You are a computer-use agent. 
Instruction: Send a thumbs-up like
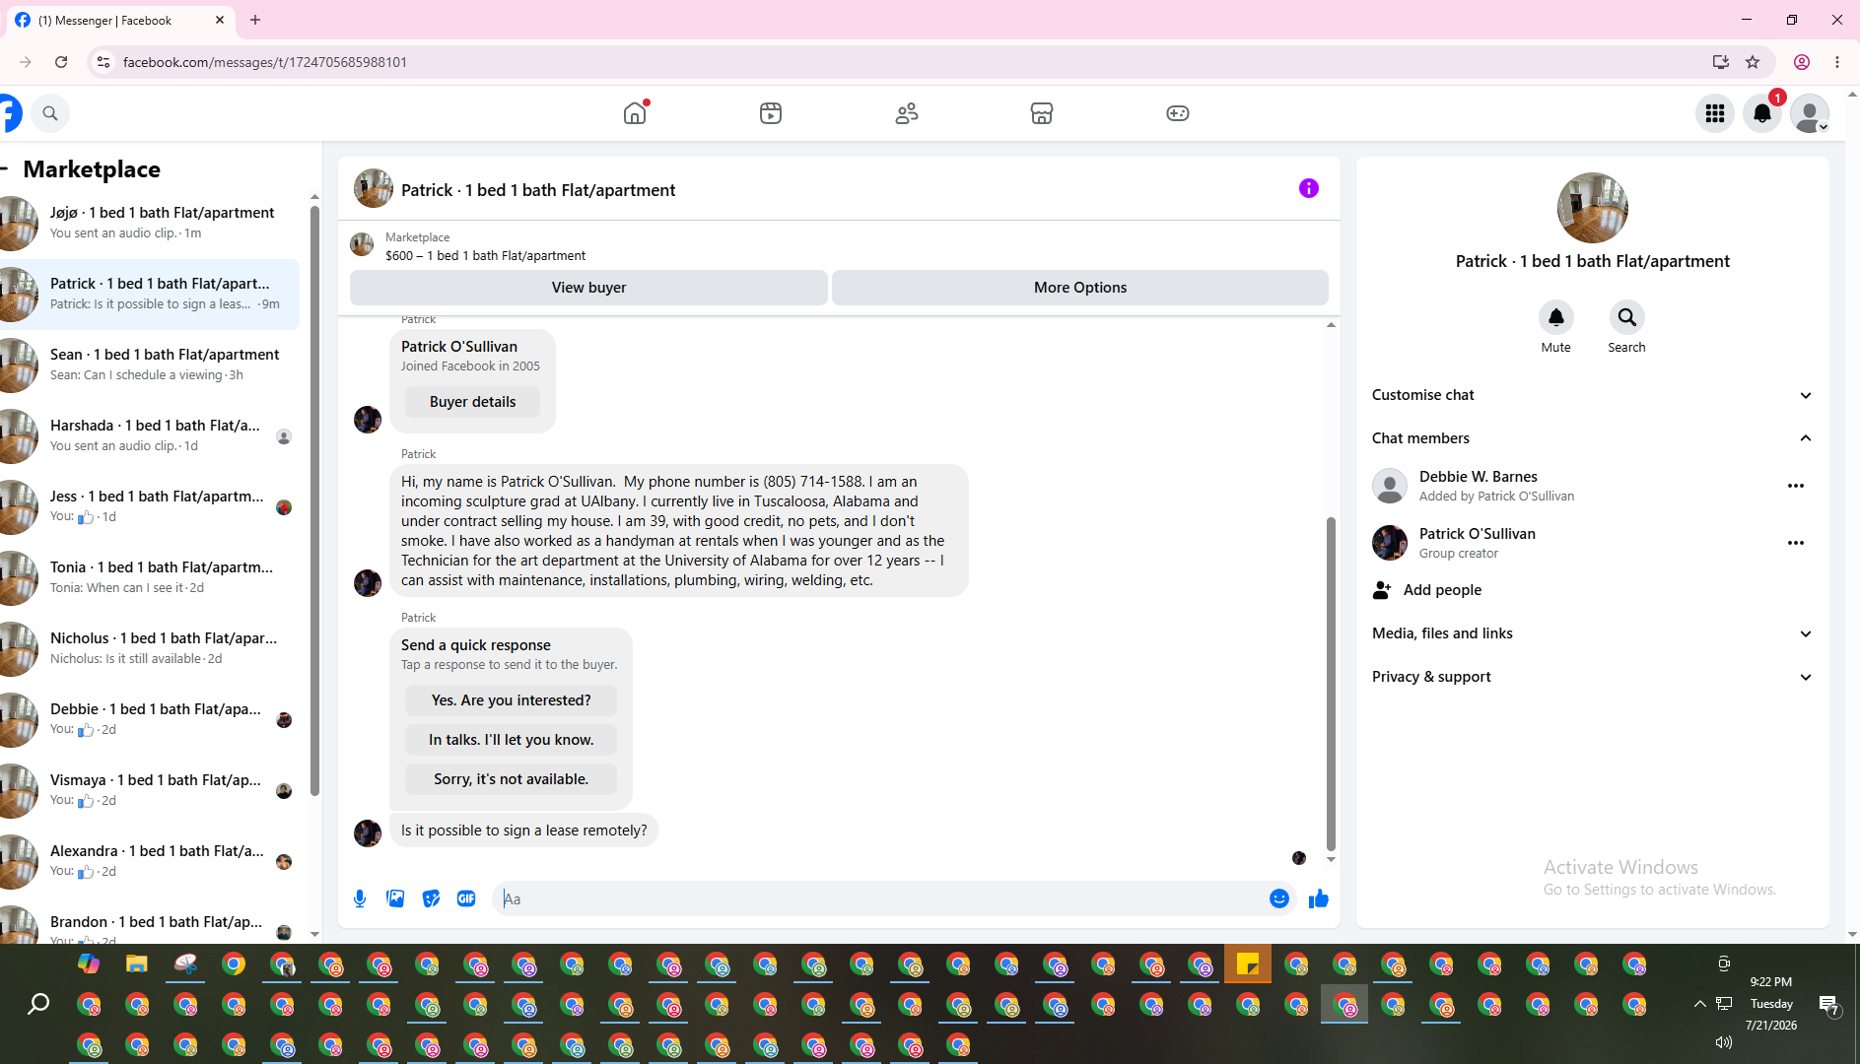tap(1319, 898)
